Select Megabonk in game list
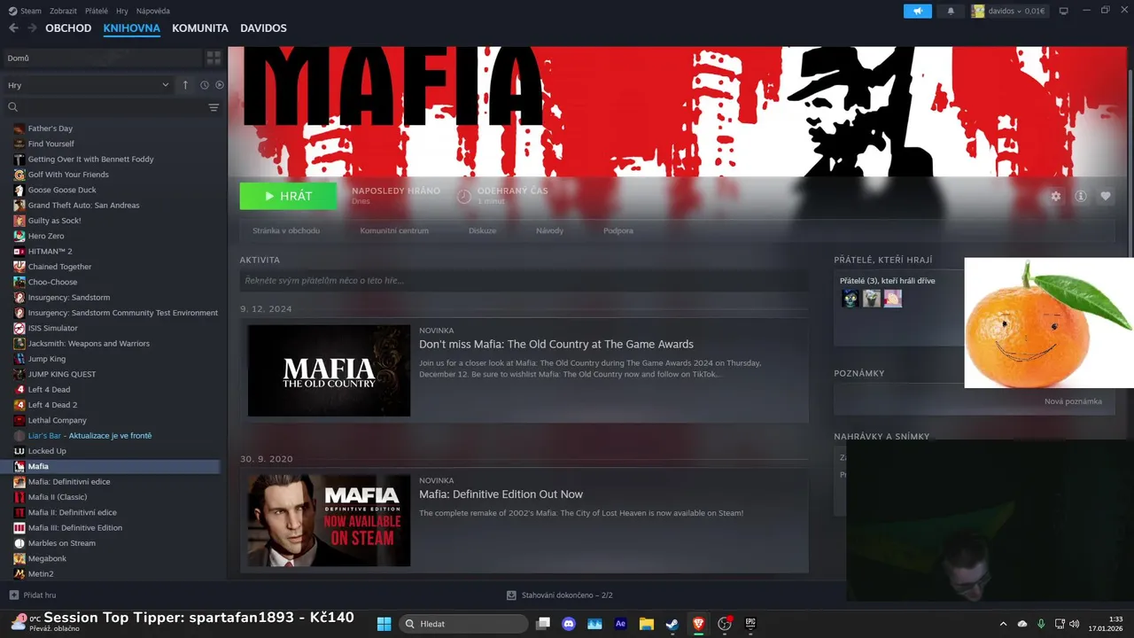Image resolution: width=1134 pixels, height=638 pixels. [47, 558]
